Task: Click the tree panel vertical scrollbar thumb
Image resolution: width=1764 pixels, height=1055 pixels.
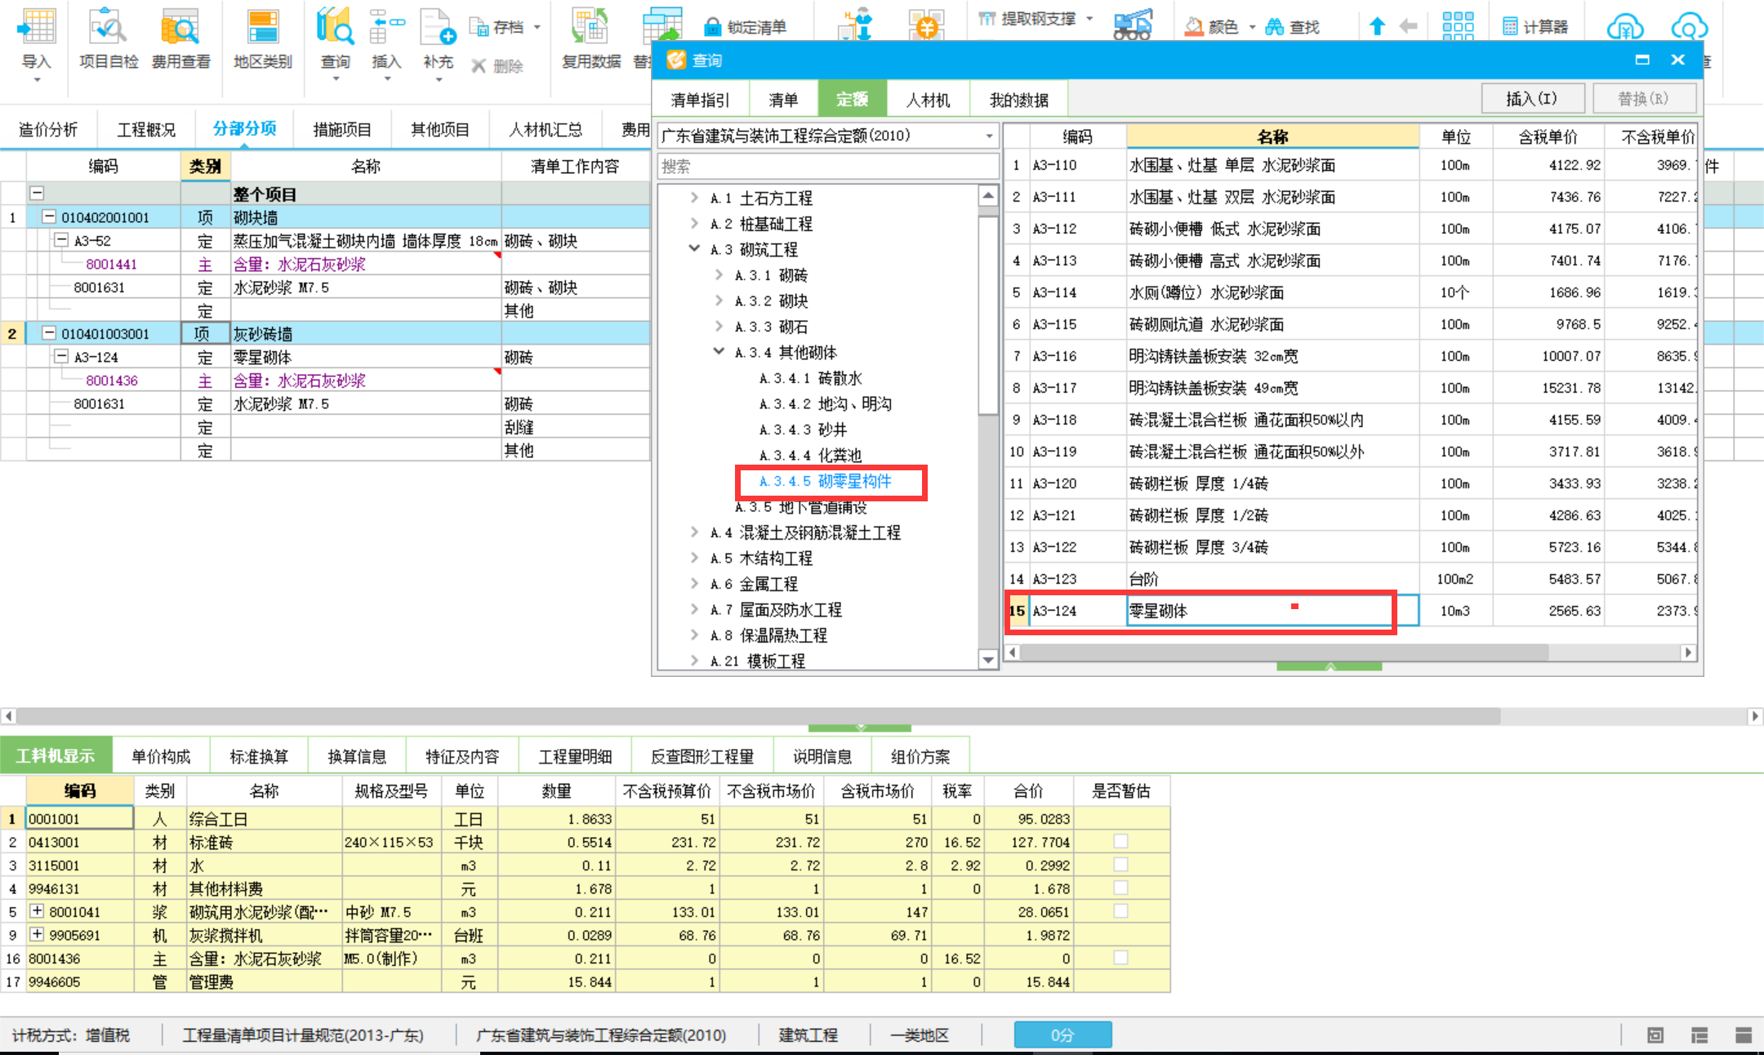Action: tap(988, 314)
